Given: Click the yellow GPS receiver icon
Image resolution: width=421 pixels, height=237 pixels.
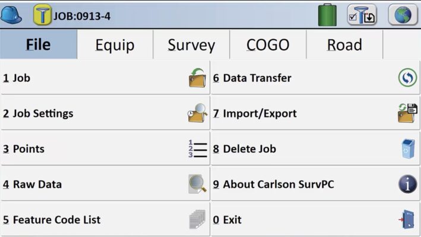Looking at the screenshot, I should pos(42,15).
